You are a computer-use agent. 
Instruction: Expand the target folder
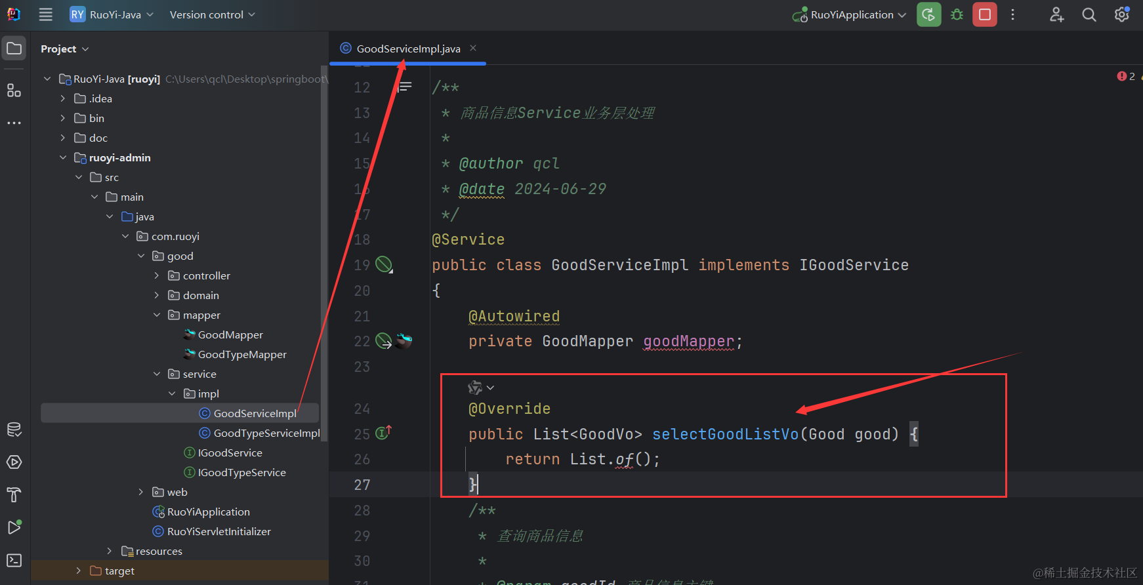tap(79, 571)
